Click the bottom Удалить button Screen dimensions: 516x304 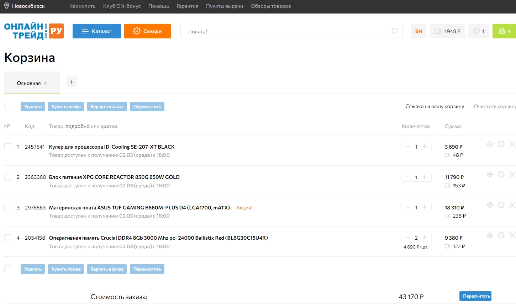[33, 269]
